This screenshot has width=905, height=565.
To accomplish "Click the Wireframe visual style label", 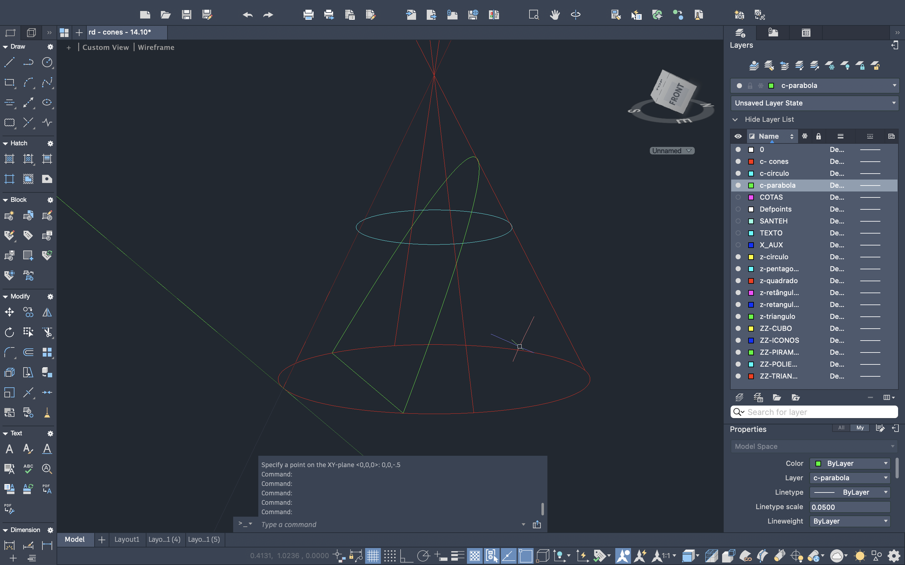I will pyautogui.click(x=156, y=47).
